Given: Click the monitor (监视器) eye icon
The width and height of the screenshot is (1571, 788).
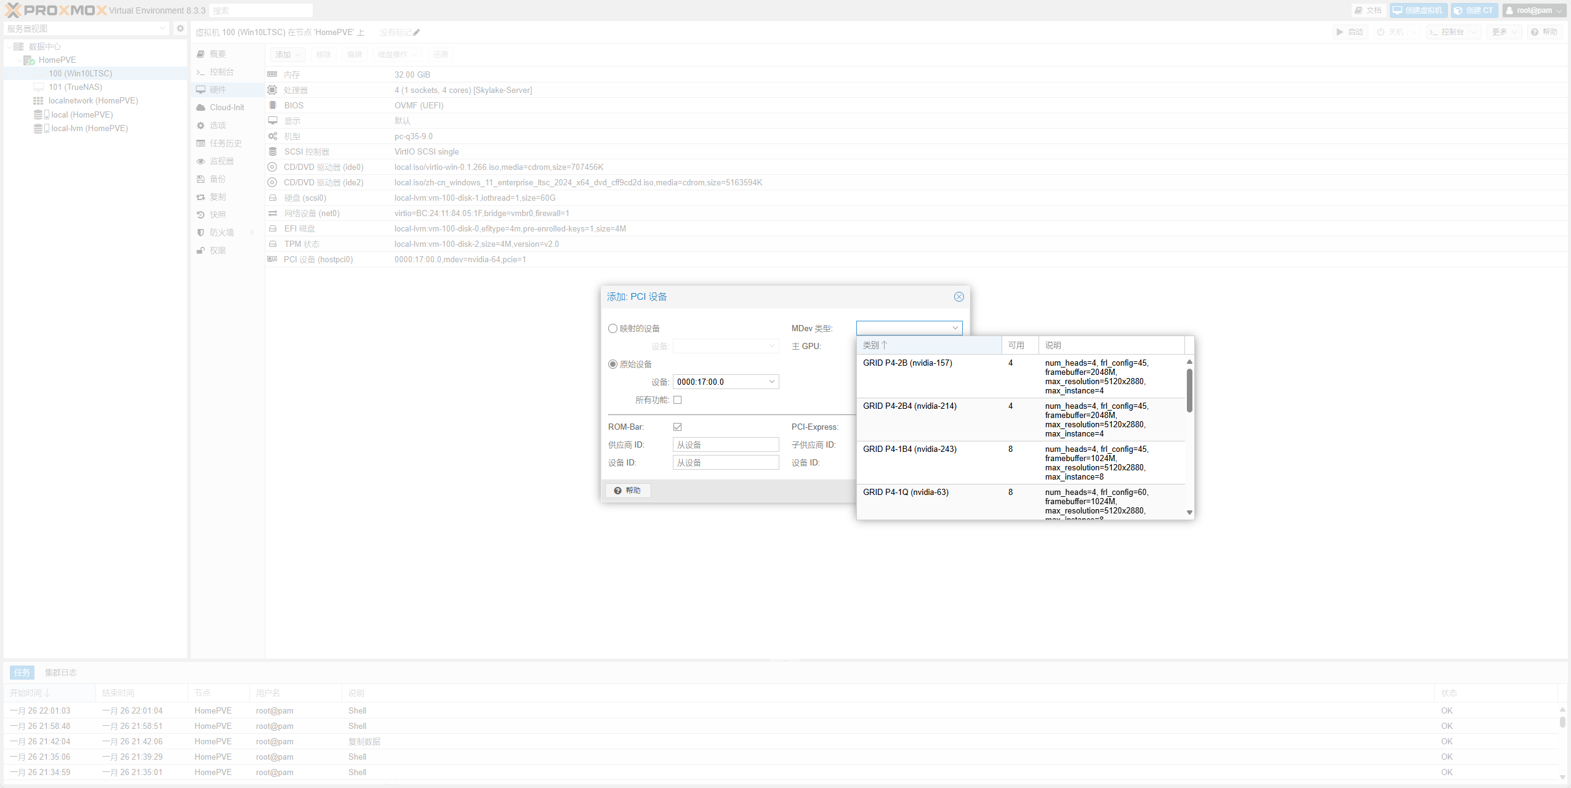Looking at the screenshot, I should [x=201, y=161].
